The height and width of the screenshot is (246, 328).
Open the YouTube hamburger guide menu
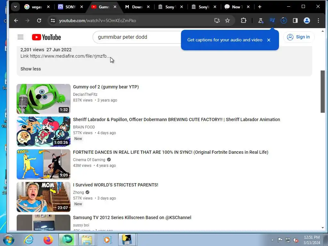(20, 37)
